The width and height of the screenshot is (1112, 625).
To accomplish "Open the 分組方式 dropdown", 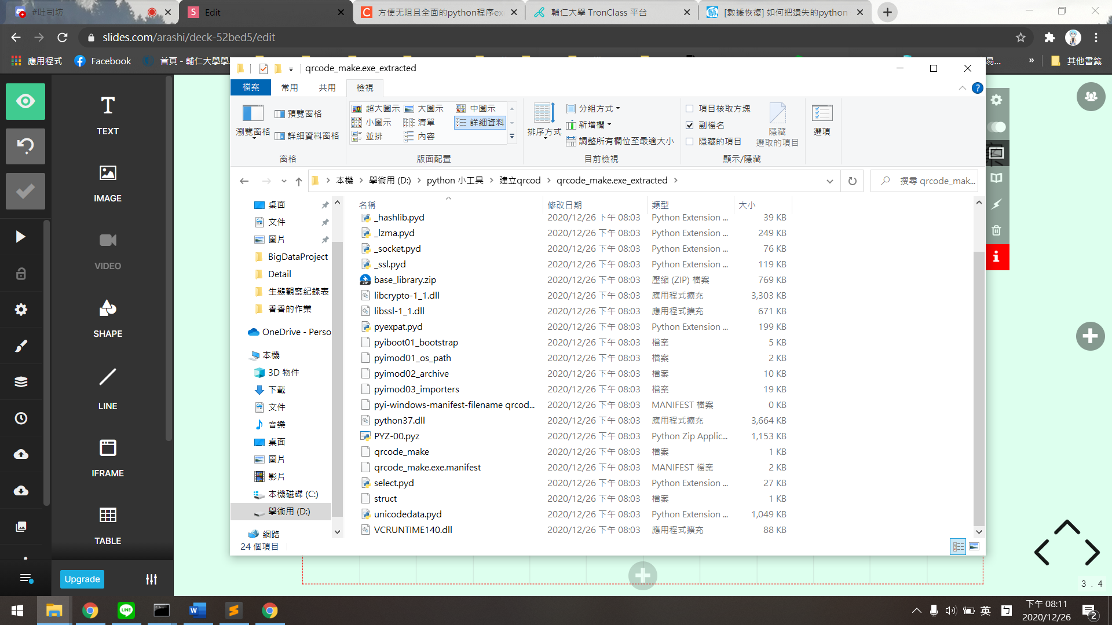I will pyautogui.click(x=594, y=109).
